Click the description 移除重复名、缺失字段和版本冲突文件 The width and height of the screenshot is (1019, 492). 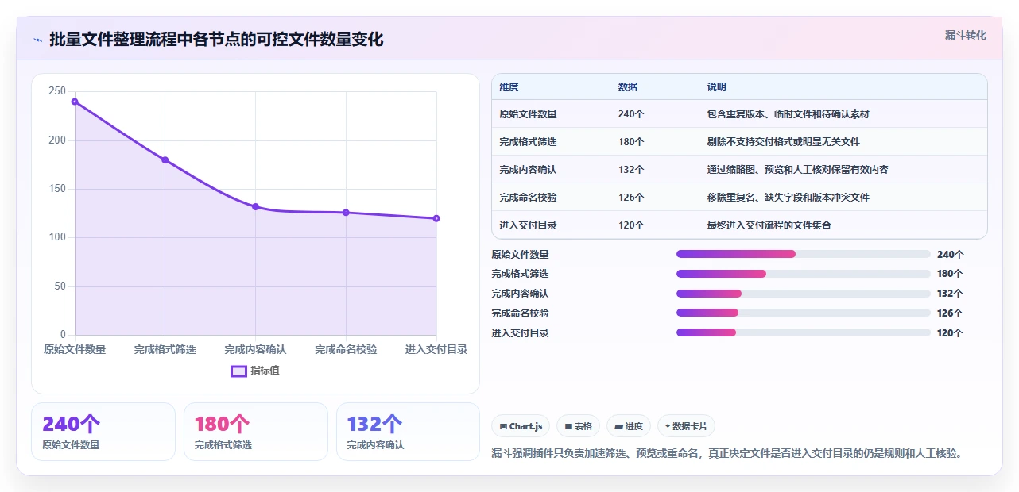click(788, 198)
